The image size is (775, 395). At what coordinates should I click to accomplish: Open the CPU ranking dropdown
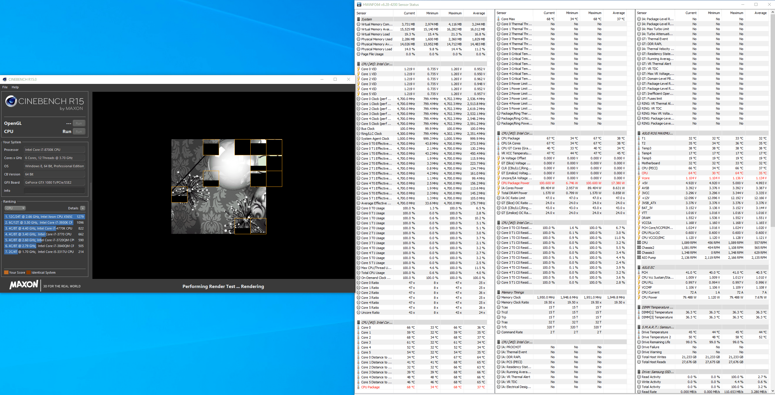pyautogui.click(x=15, y=208)
